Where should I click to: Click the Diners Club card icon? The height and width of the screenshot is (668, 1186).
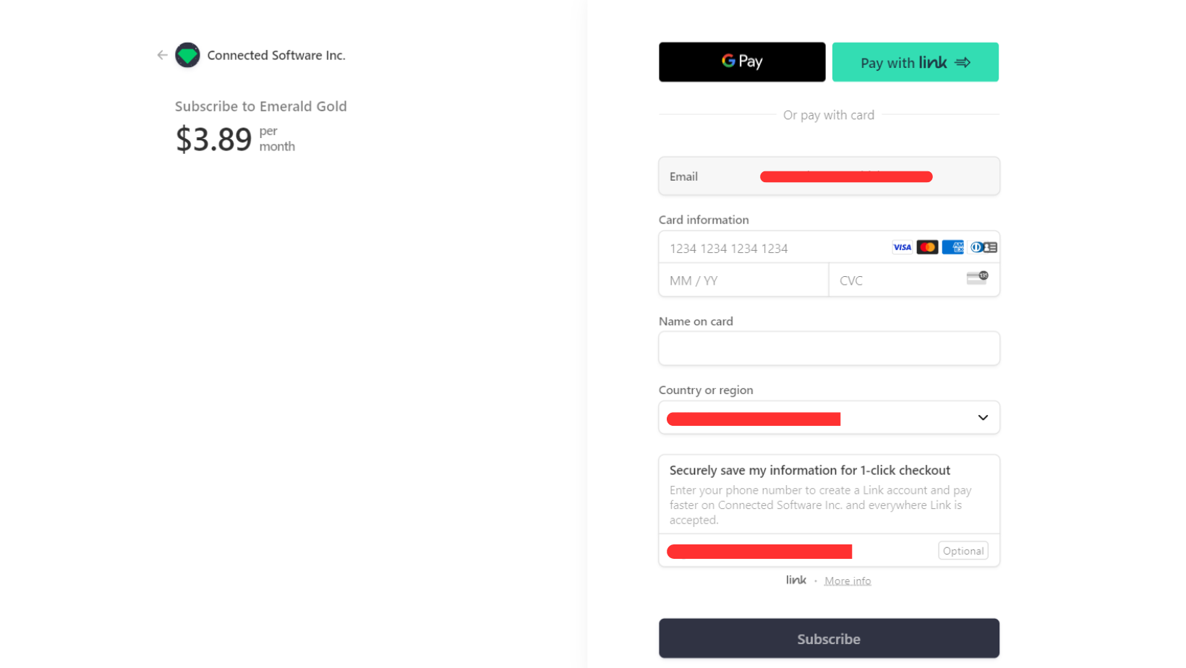984,247
